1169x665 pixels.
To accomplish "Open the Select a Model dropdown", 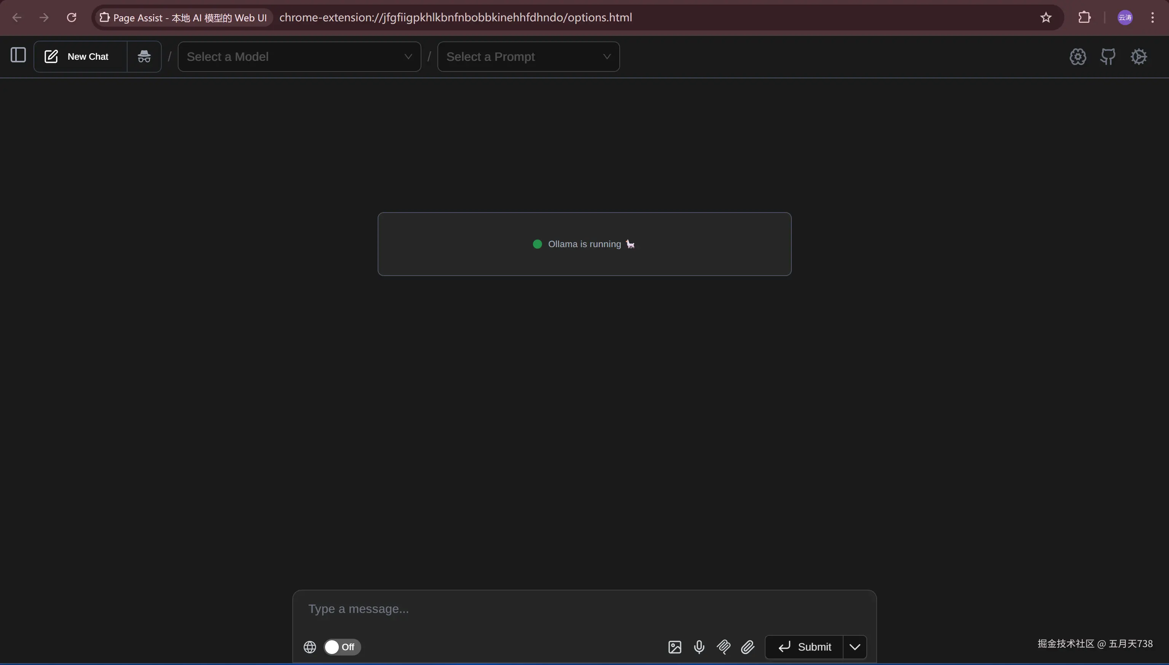I will pos(299,57).
